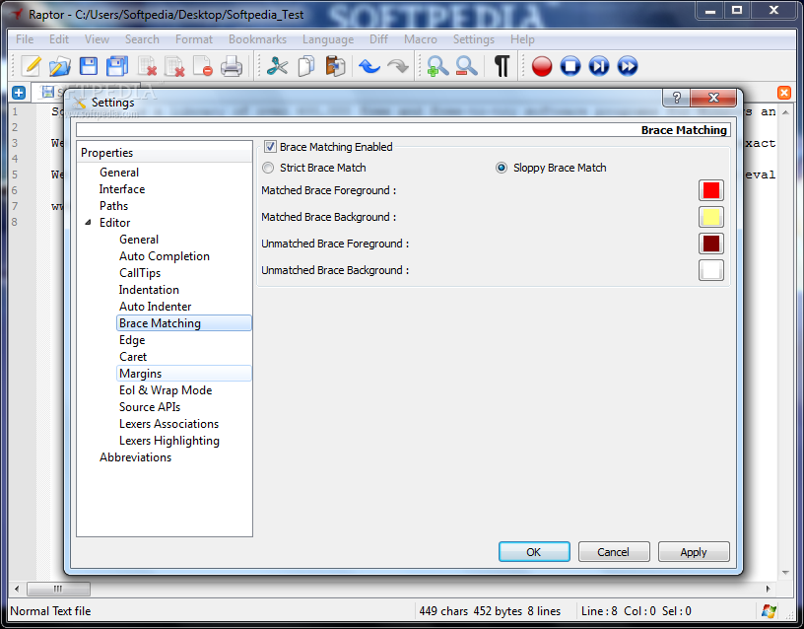Select Interface in Properties tree
Viewport: 804px width, 629px height.
pyautogui.click(x=122, y=189)
